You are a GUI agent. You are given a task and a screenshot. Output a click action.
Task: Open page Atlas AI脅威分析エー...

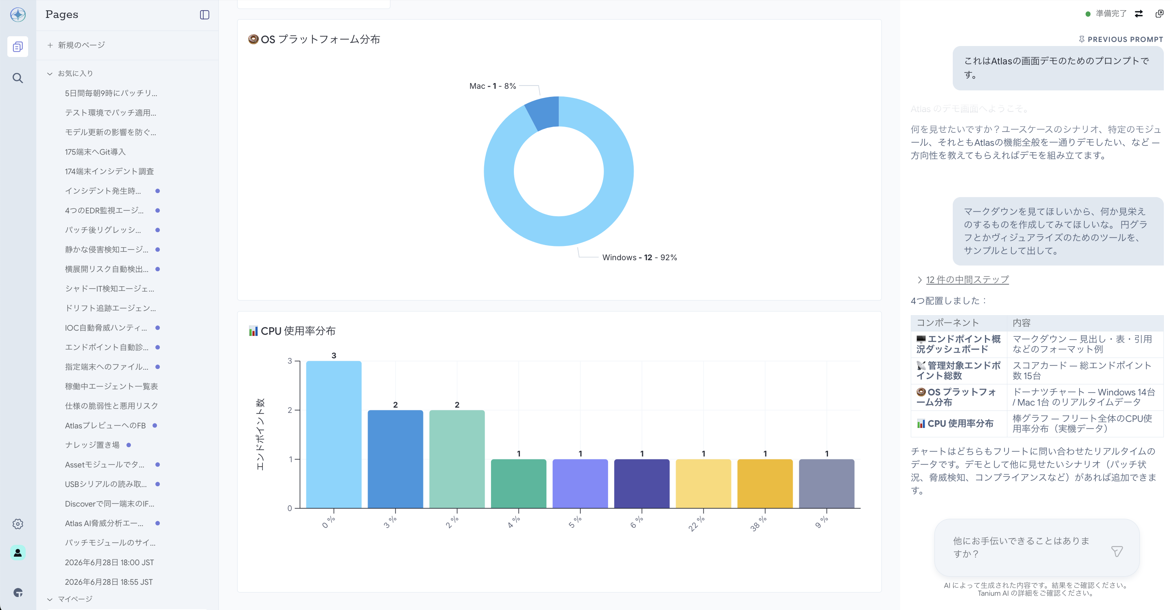click(104, 523)
